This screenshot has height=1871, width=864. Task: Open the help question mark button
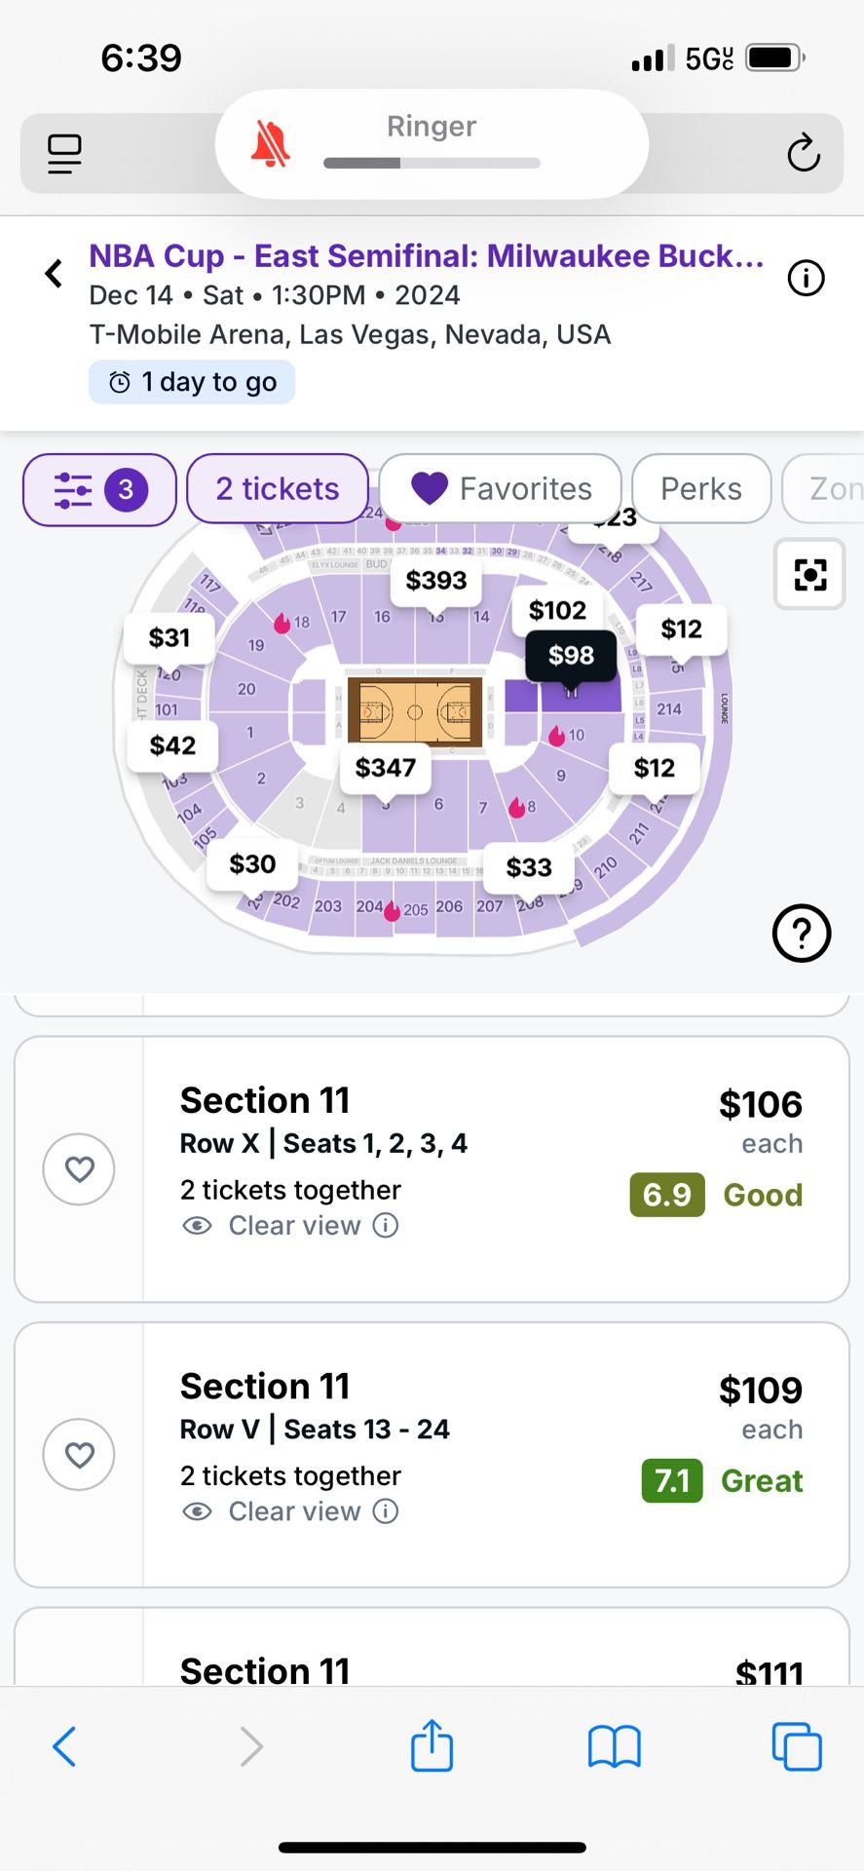pyautogui.click(x=801, y=934)
